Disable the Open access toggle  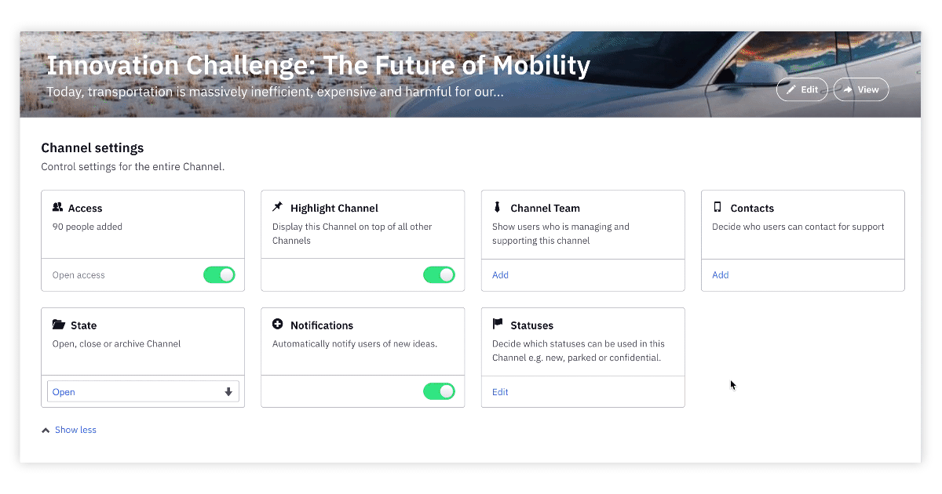(219, 275)
